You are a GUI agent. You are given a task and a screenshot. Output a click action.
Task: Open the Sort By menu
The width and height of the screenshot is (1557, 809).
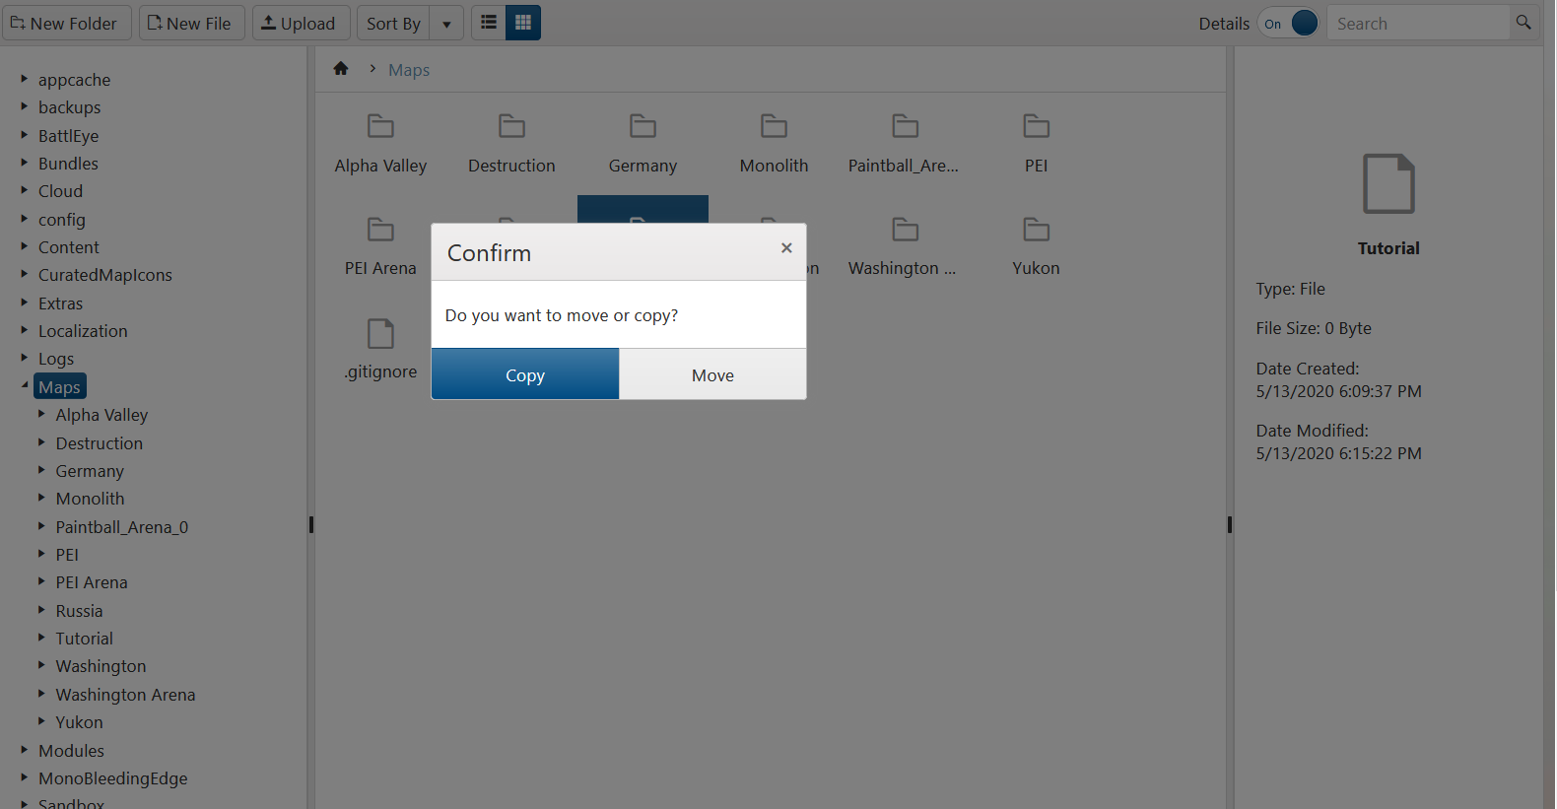coord(393,23)
